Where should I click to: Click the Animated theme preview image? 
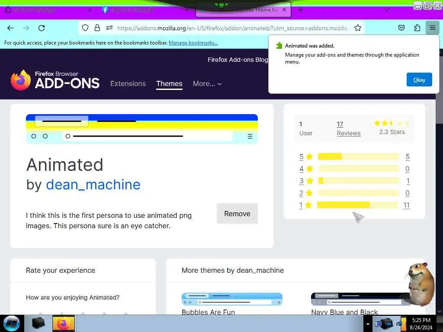[142, 129]
